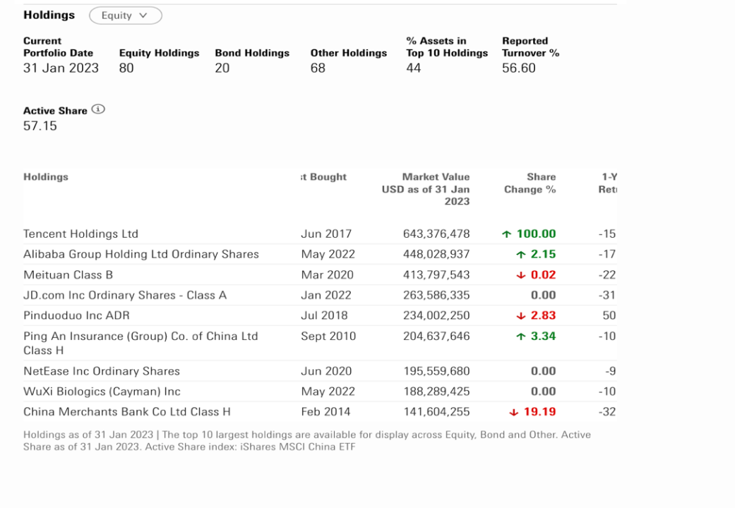735x508 pixels.
Task: Click the cut-off 1-Y return column header
Action: [608, 183]
